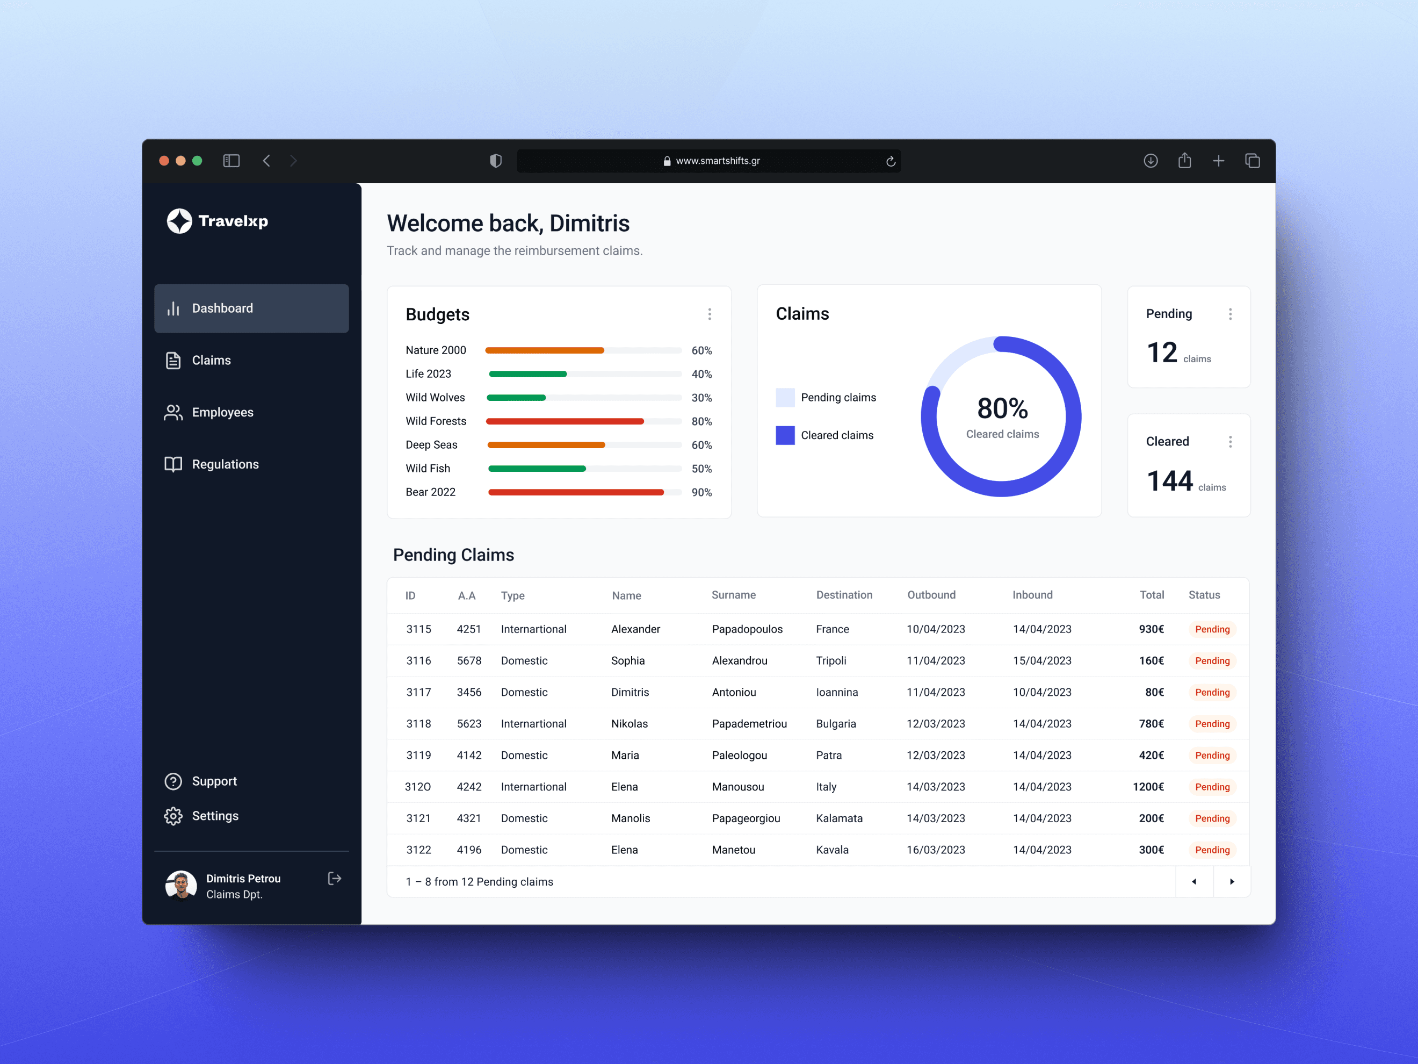Open the Budgets card options menu
Viewport: 1418px width, 1064px height.
(710, 314)
